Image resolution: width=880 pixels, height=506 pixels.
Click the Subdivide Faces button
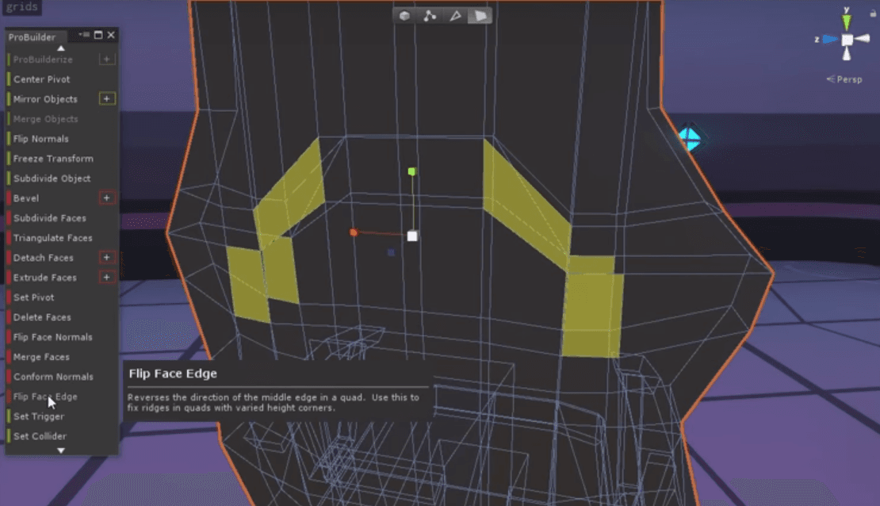[x=50, y=218]
